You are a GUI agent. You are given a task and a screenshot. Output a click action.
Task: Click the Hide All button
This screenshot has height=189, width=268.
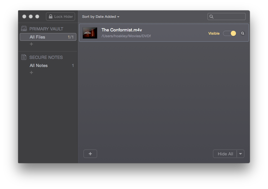[225, 154]
